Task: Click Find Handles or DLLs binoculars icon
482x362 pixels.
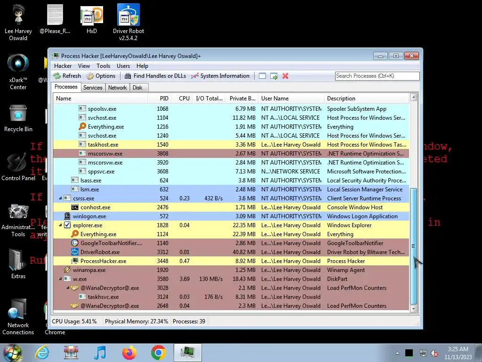Action: (x=128, y=76)
